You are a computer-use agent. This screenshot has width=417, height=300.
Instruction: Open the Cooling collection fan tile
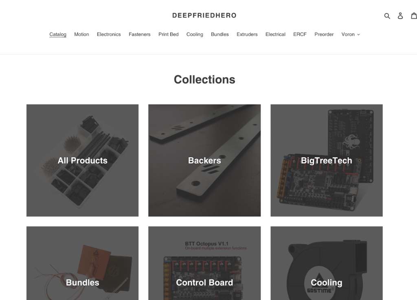coord(327,263)
